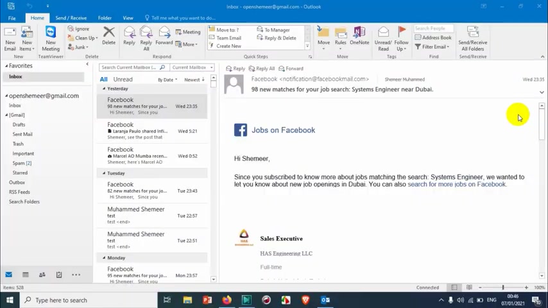
Task: Switch to Calendar view icon
Action: [x=26, y=275]
